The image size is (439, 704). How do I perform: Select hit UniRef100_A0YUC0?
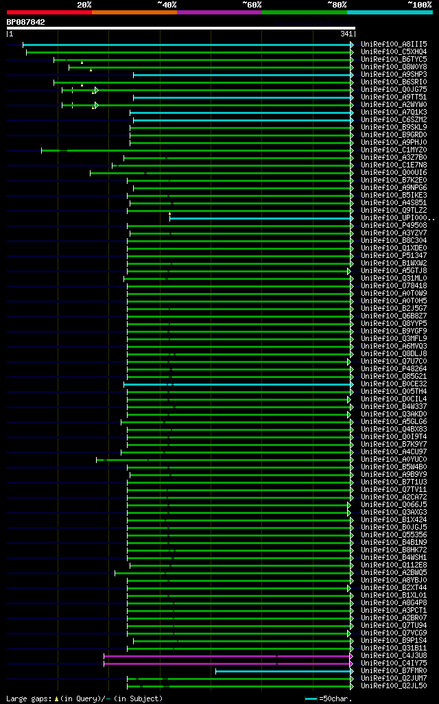394,459
